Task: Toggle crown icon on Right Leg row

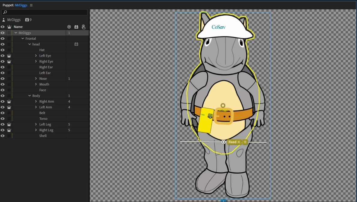Action: [9, 130]
